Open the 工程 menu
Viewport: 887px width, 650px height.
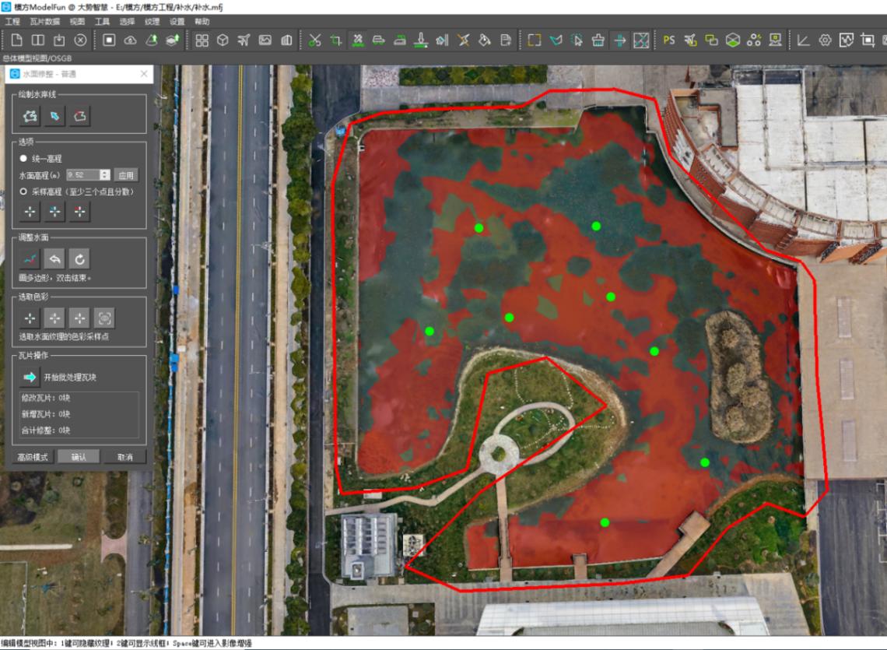(x=12, y=22)
